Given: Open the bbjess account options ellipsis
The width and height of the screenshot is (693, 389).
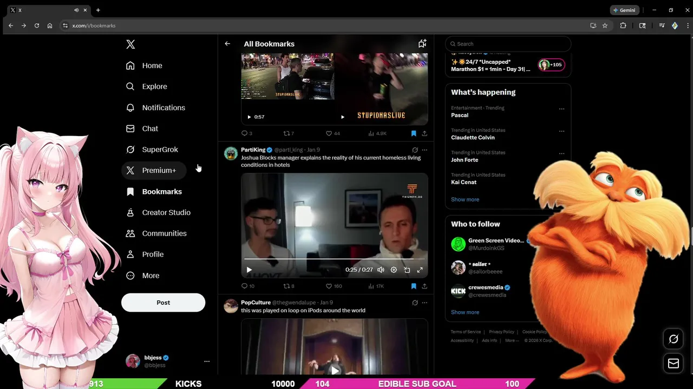Looking at the screenshot, I should tap(207, 361).
